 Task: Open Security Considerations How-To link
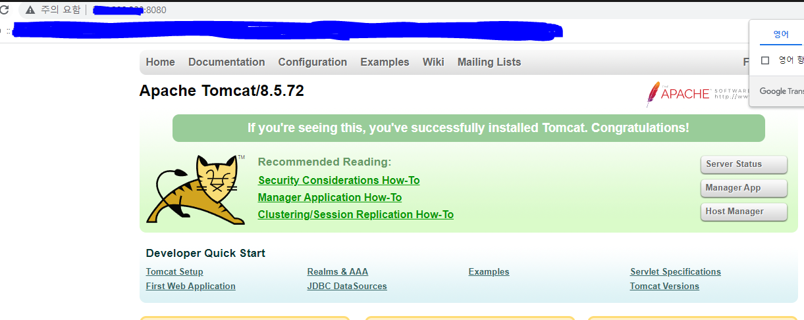pyautogui.click(x=338, y=181)
